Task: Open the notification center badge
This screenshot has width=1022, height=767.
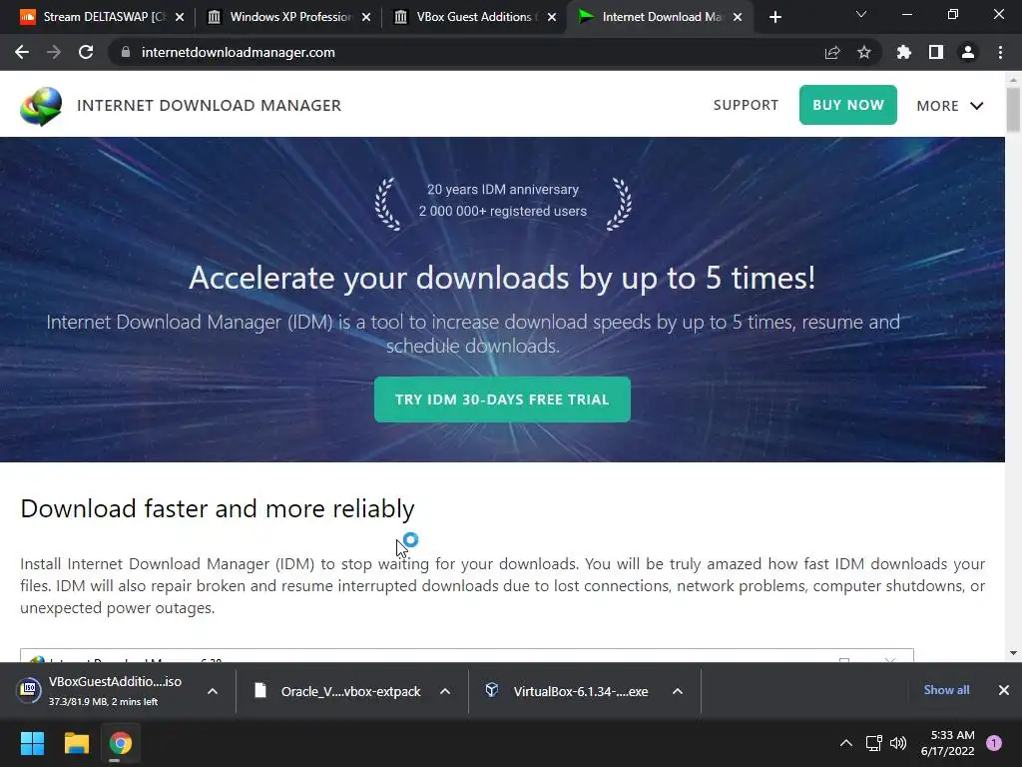Action: pyautogui.click(x=994, y=743)
